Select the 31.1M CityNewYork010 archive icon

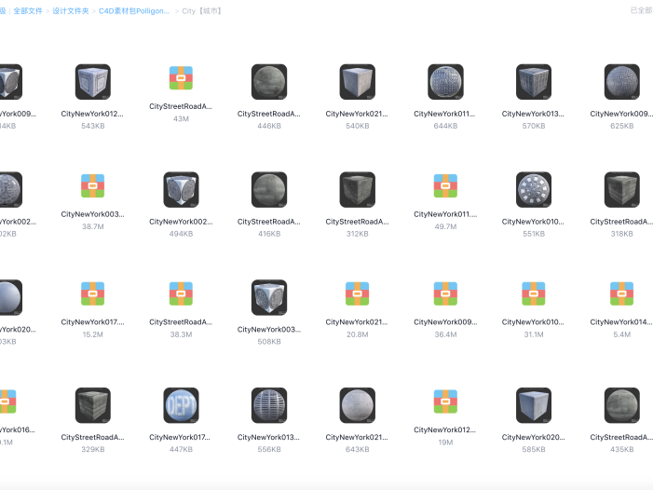click(x=533, y=293)
